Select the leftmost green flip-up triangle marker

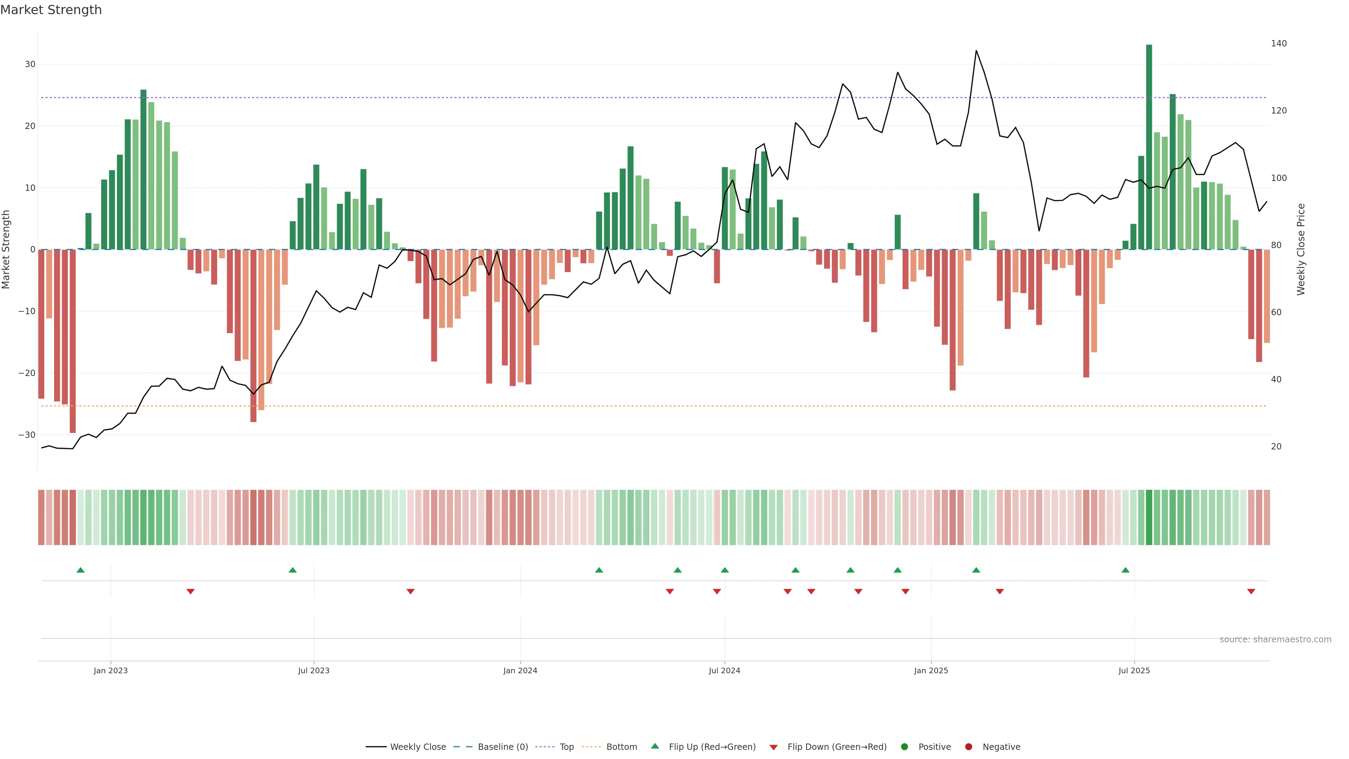[81, 570]
